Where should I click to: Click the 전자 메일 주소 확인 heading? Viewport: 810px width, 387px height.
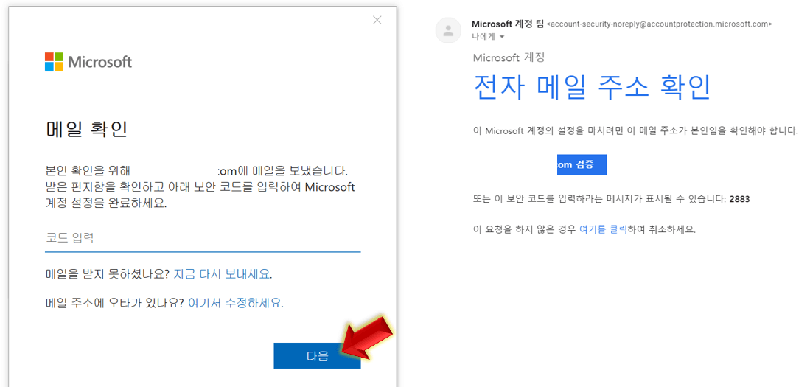[x=592, y=87]
